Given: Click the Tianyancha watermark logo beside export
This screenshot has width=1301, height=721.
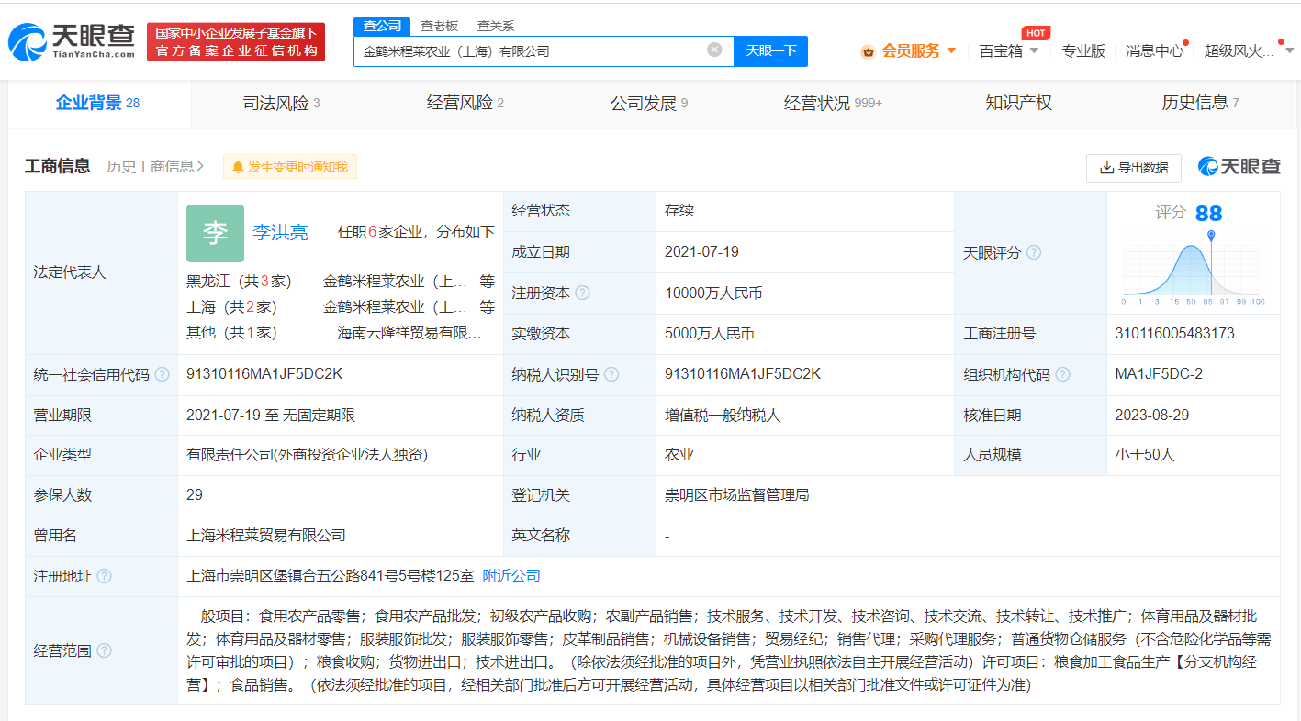Looking at the screenshot, I should click(1239, 167).
